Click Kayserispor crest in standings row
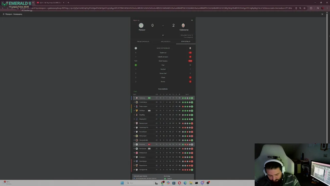Image resolution: width=330 pixels, height=186 pixels. (x=137, y=165)
